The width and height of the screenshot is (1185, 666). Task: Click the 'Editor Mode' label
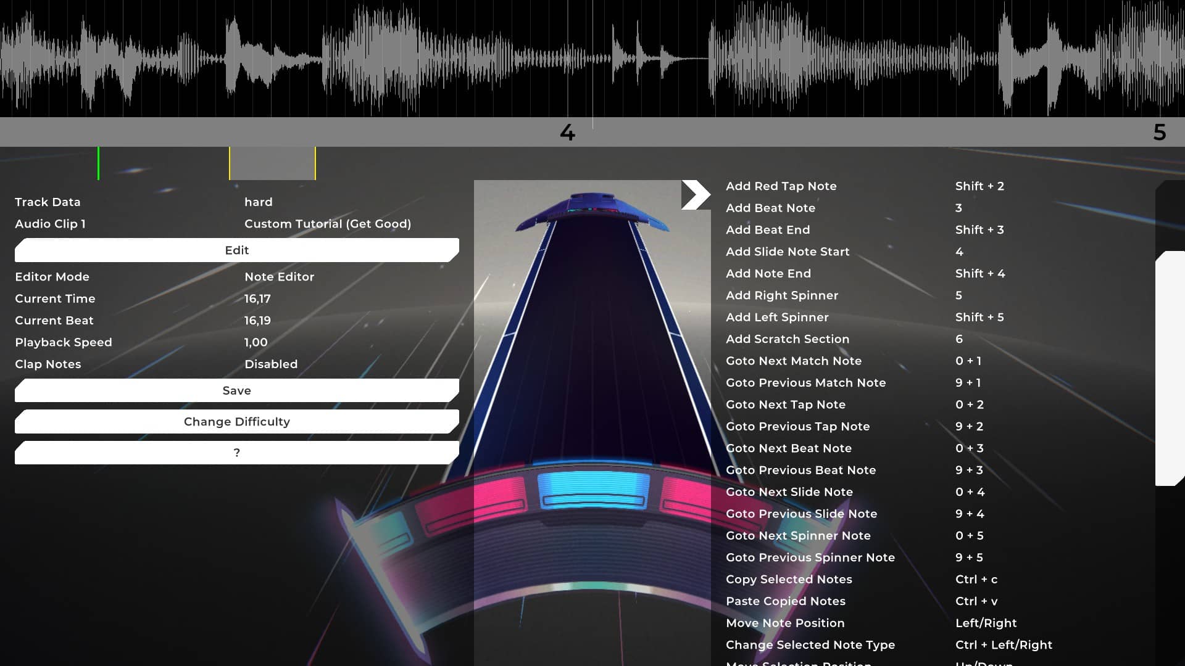[52, 277]
